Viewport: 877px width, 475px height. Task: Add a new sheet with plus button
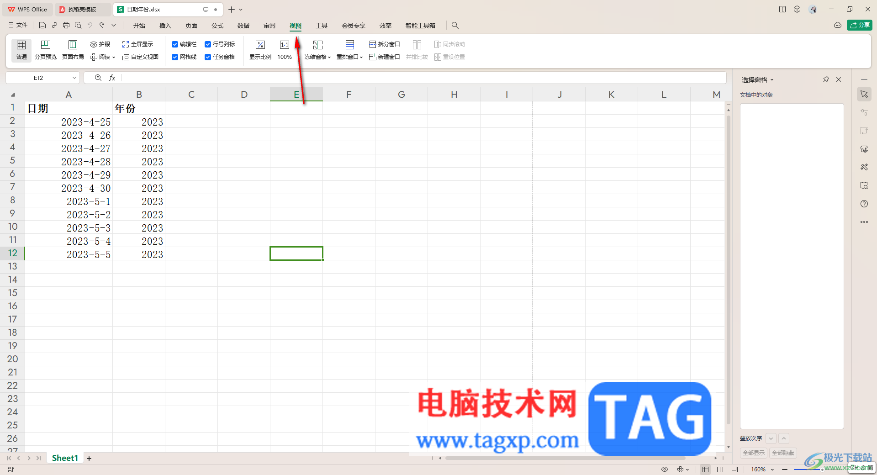point(89,459)
